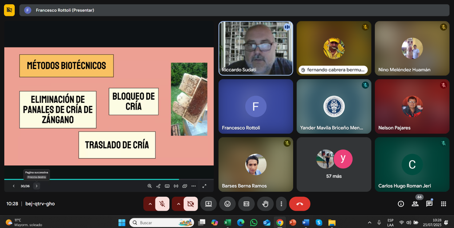Open meeting details info icon
454x228 pixels.
pos(401,204)
